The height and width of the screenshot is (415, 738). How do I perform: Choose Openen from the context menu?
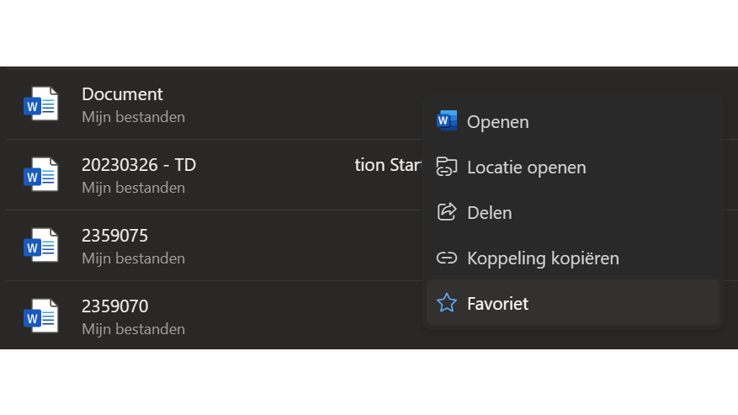point(497,122)
